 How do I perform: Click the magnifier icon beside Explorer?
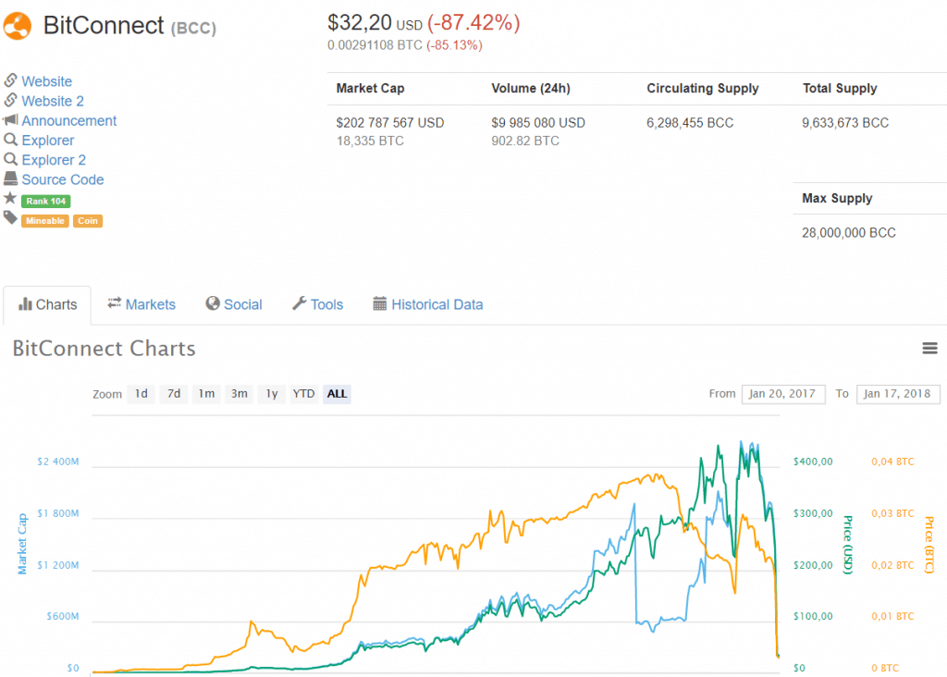click(x=10, y=140)
